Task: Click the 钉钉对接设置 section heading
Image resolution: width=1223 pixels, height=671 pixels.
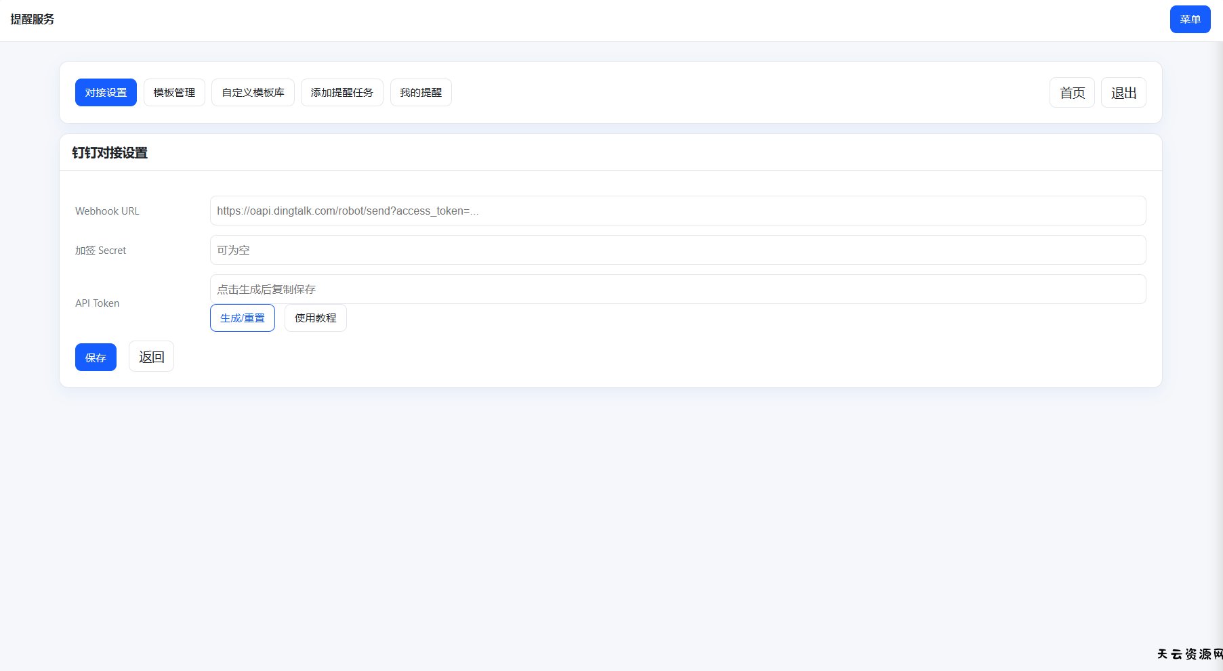Action: tap(110, 153)
